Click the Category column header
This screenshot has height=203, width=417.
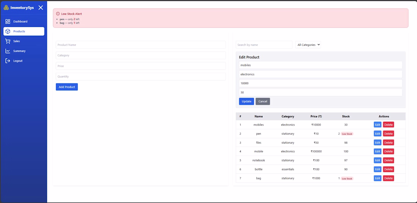288,116
